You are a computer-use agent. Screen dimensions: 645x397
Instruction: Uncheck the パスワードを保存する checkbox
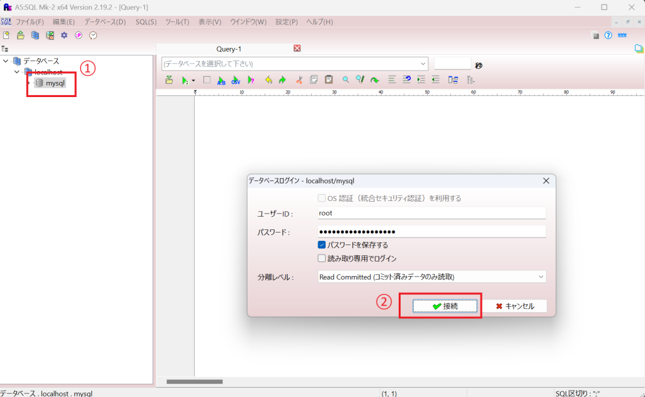322,245
